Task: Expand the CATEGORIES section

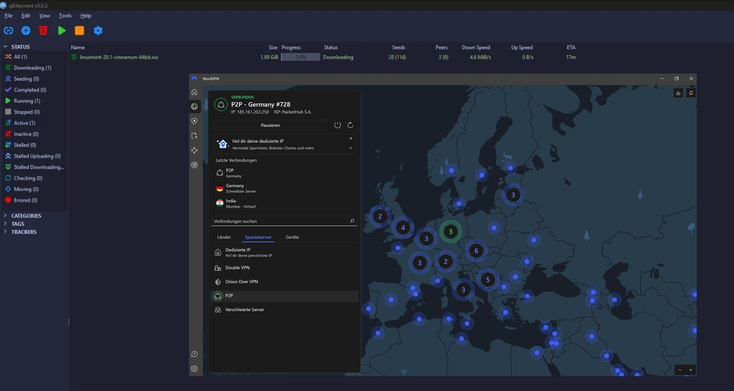Action: click(5, 216)
